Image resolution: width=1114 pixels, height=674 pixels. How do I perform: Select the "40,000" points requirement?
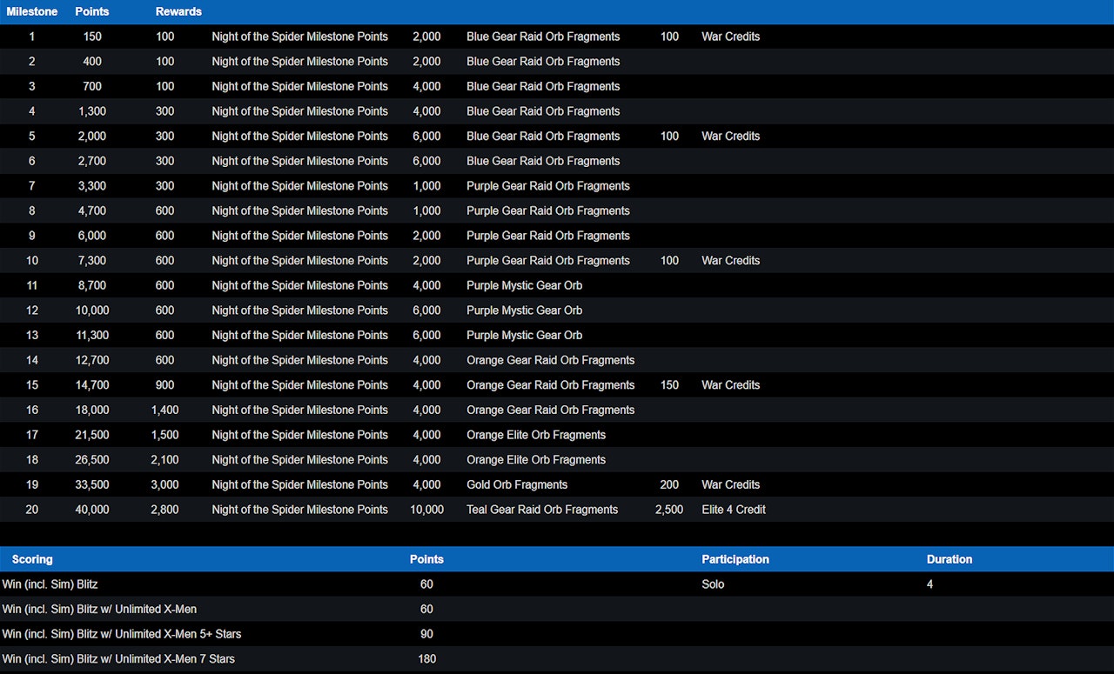[92, 510]
